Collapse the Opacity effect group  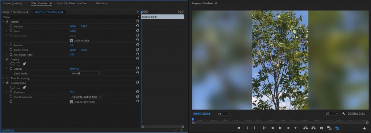pyautogui.click(x=4, y=59)
